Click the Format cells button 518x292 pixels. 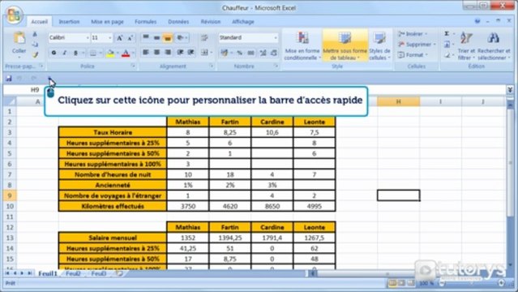pyautogui.click(x=413, y=55)
